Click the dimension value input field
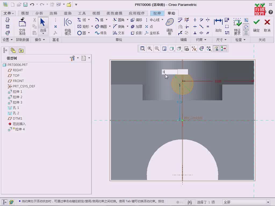This screenshot has height=206, width=275. coord(170,72)
